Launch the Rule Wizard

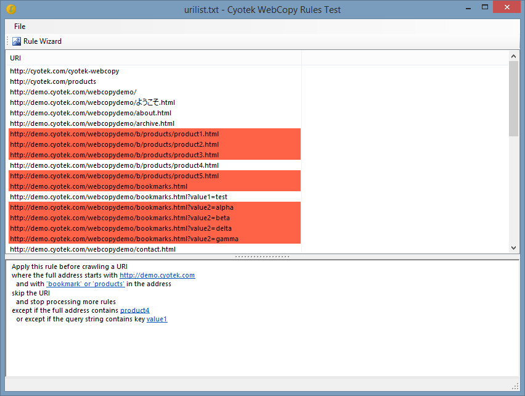(39, 41)
